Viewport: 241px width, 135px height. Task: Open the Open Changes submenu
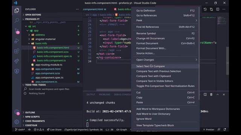(165, 60)
